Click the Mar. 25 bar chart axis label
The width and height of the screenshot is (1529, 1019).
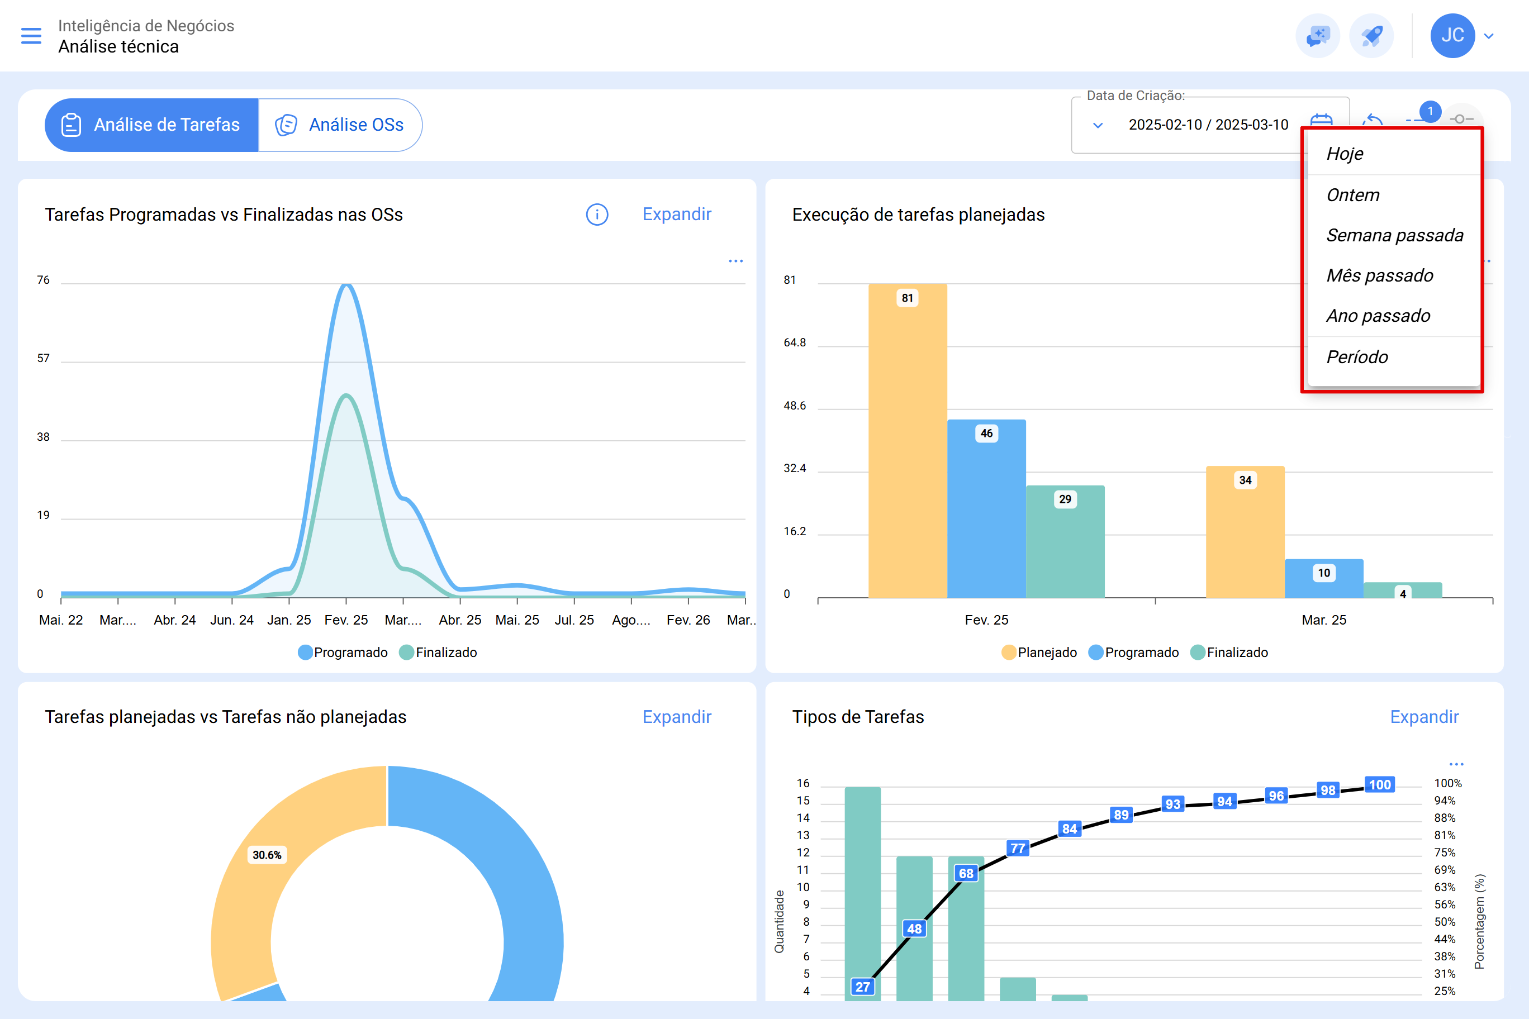point(1323,620)
